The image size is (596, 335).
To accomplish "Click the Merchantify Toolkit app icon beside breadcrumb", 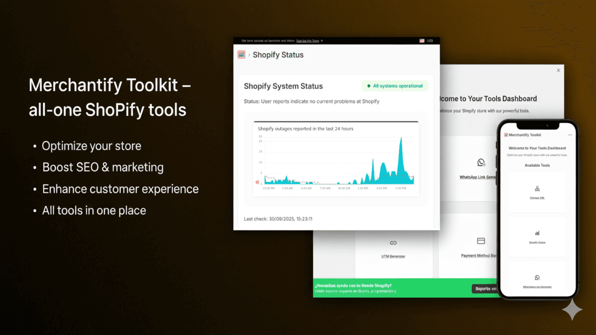I will [241, 55].
